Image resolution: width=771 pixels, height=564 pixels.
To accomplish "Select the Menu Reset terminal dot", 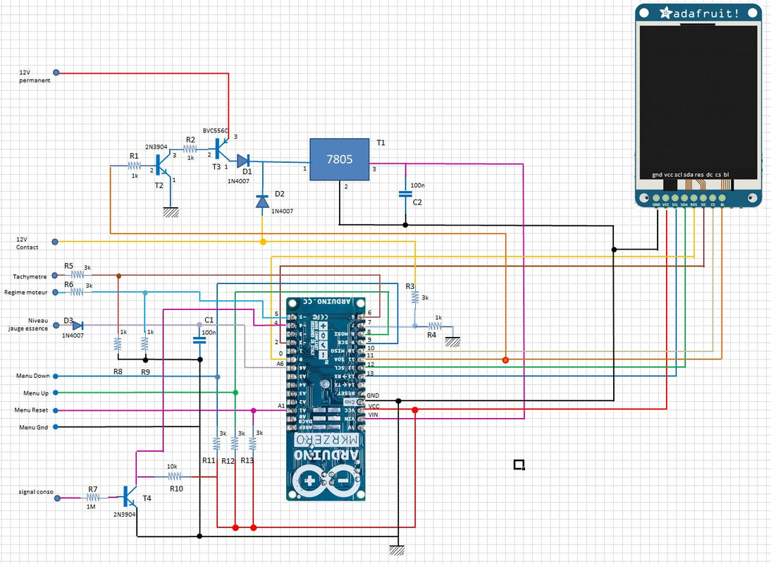I will coord(56,410).
